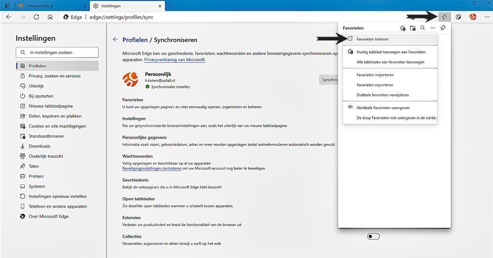Click the Extensies heading text
This screenshot has width=493, height=258.
pos(131,218)
